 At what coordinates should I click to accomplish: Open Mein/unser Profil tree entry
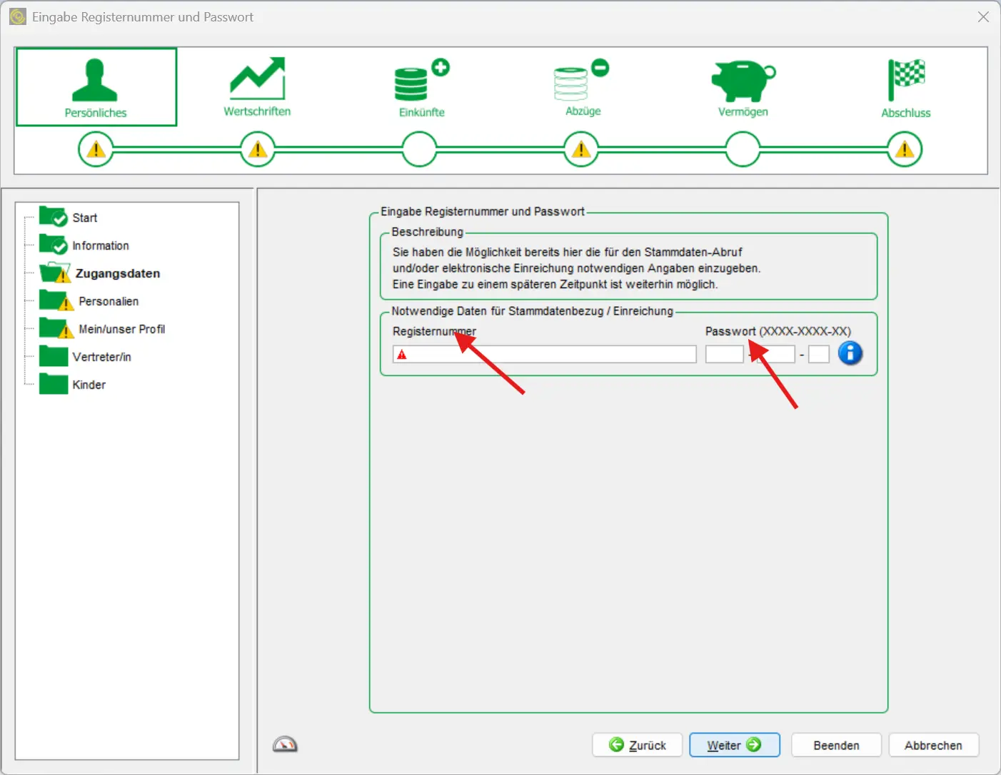click(121, 329)
